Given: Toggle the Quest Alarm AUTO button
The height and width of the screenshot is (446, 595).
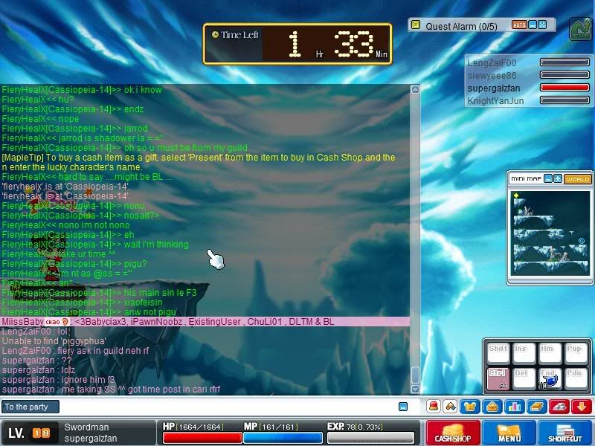Looking at the screenshot, I should pyautogui.click(x=519, y=25).
